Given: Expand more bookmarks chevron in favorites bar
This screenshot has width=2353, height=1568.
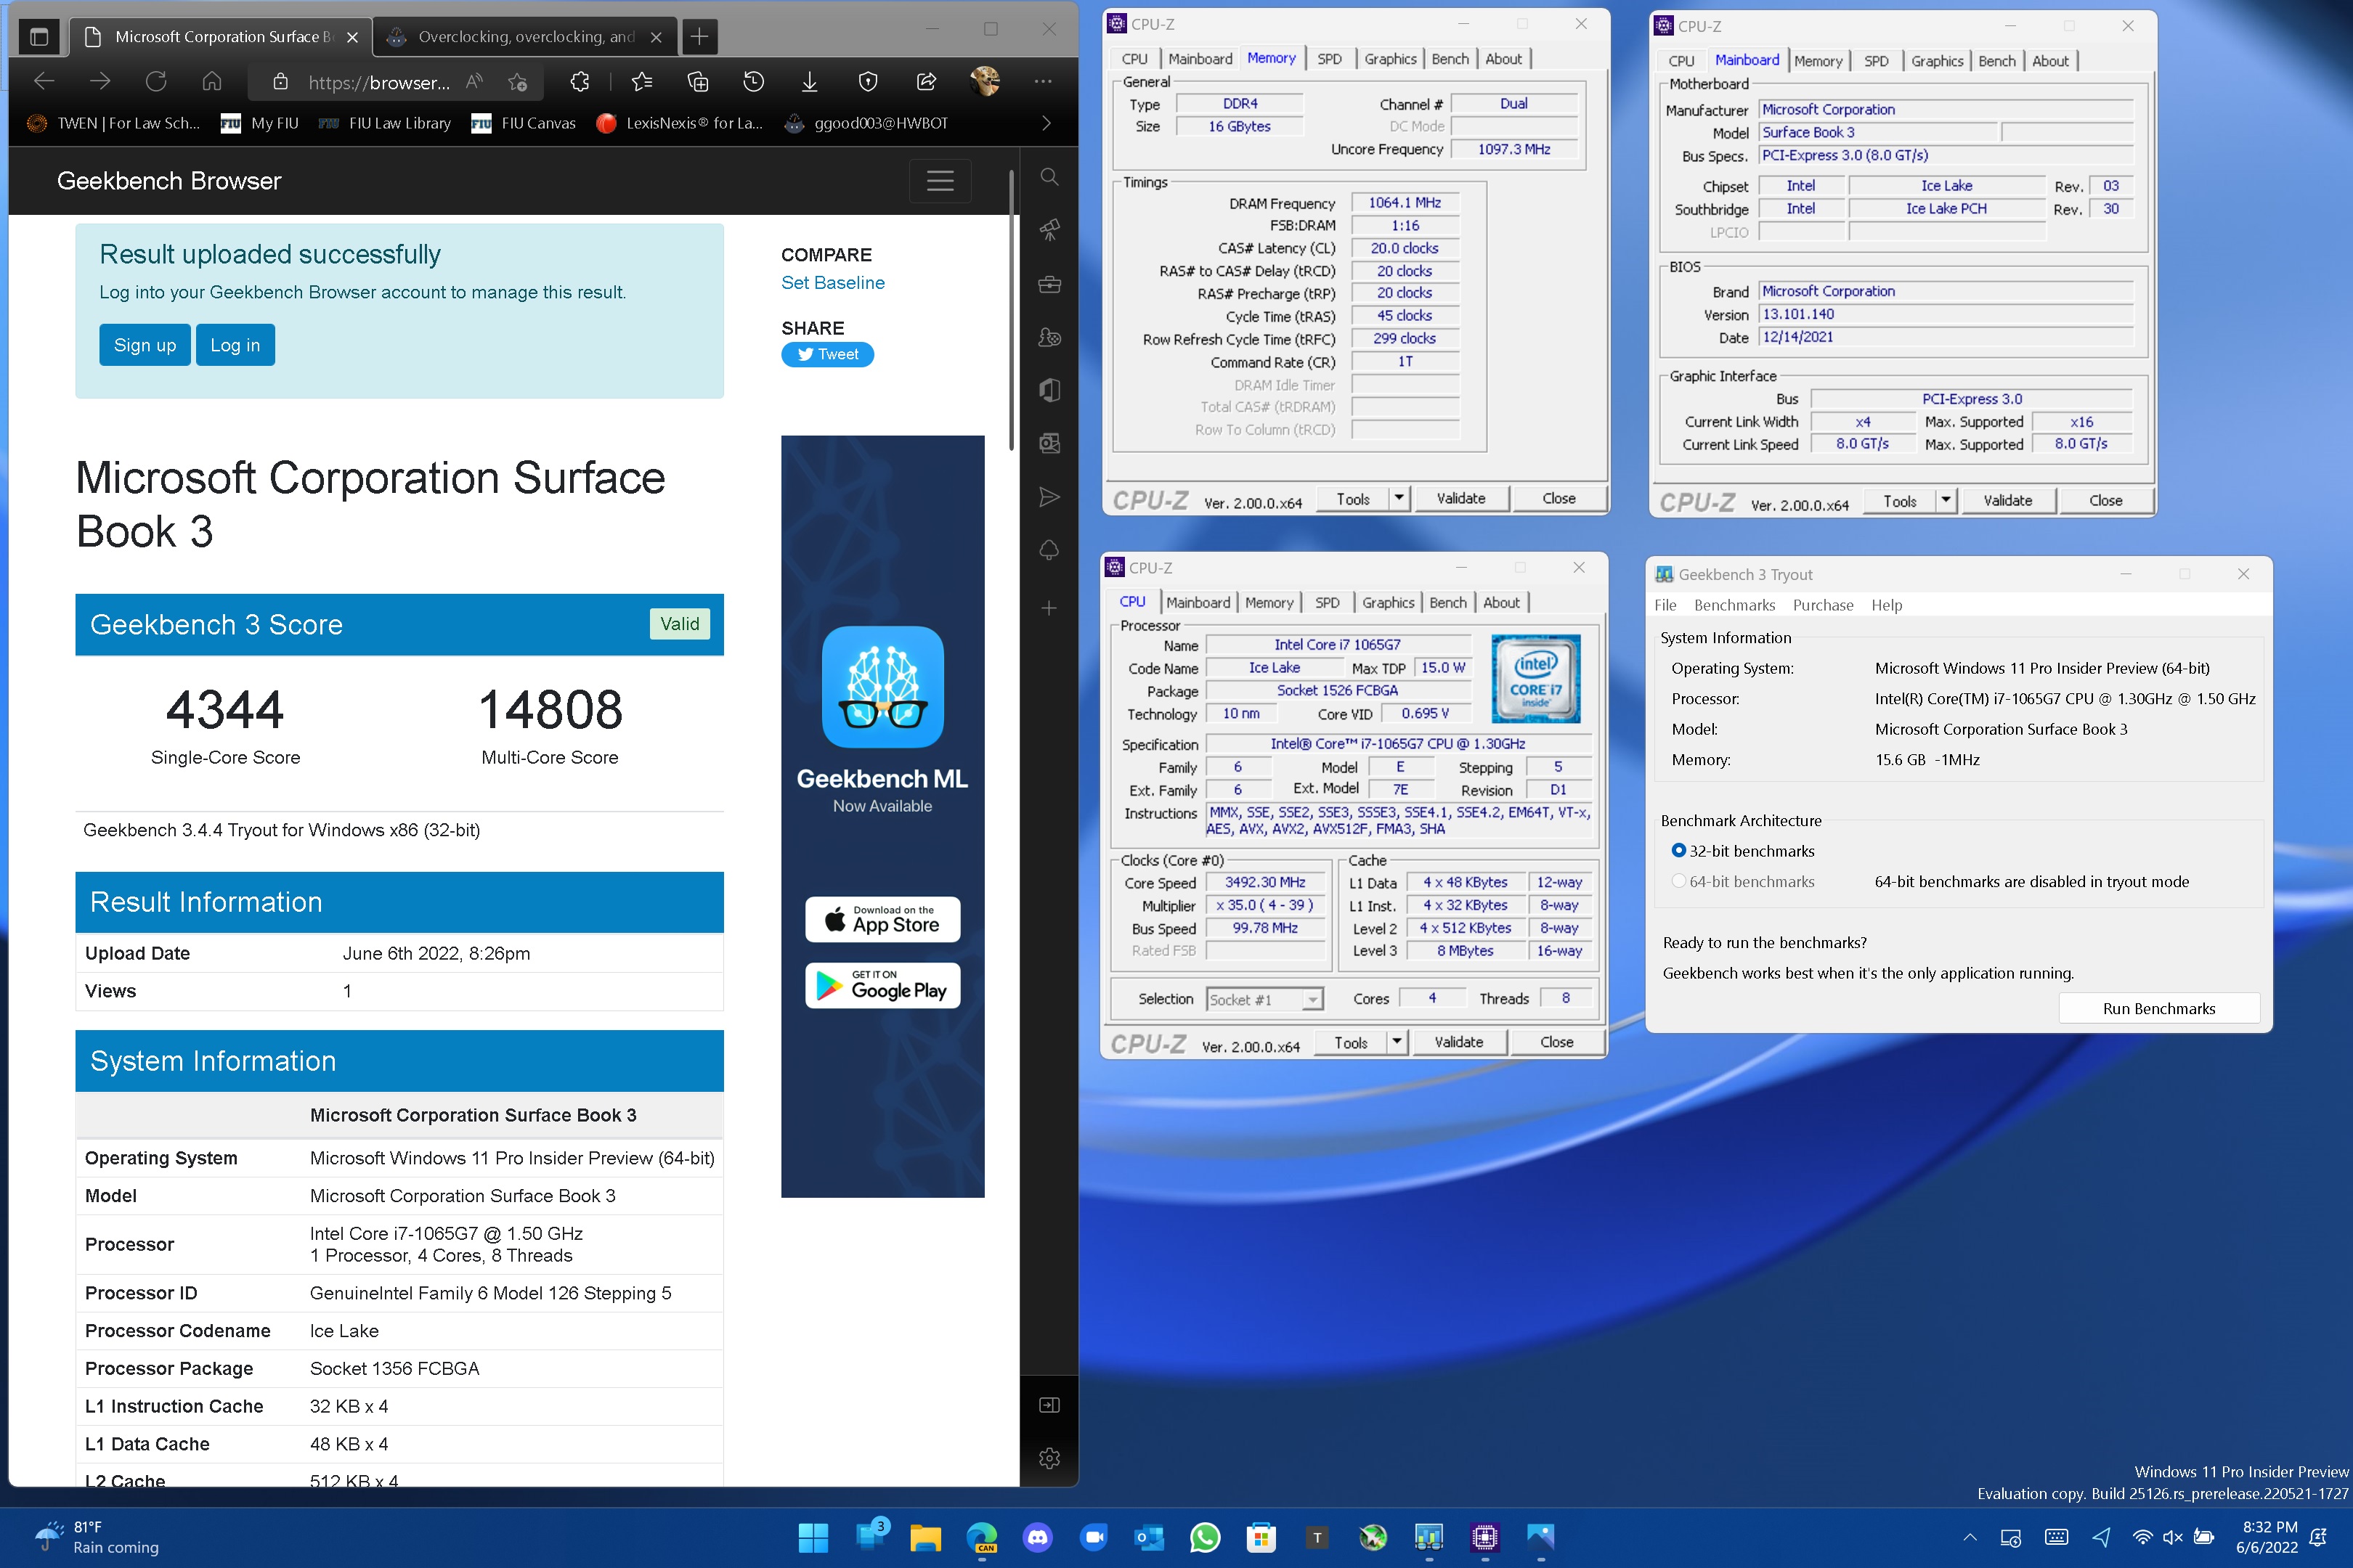Looking at the screenshot, I should [x=1047, y=123].
